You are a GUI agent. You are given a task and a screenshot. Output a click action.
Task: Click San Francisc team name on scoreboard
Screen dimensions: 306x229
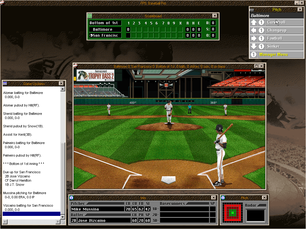(x=105, y=35)
